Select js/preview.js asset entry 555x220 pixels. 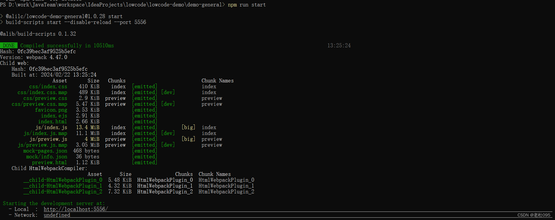[x=48, y=139]
